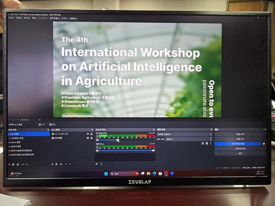Open Microsoft Edge from taskbar
Viewport: 275px width, 206px height.
[x=154, y=173]
